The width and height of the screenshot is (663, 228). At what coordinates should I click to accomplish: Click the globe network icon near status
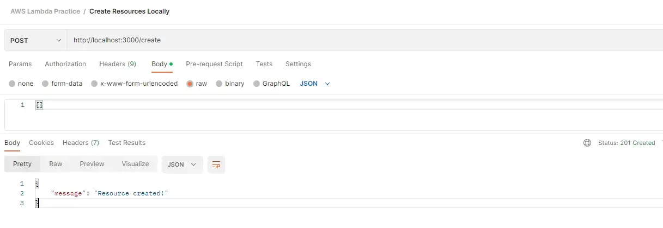tap(587, 143)
